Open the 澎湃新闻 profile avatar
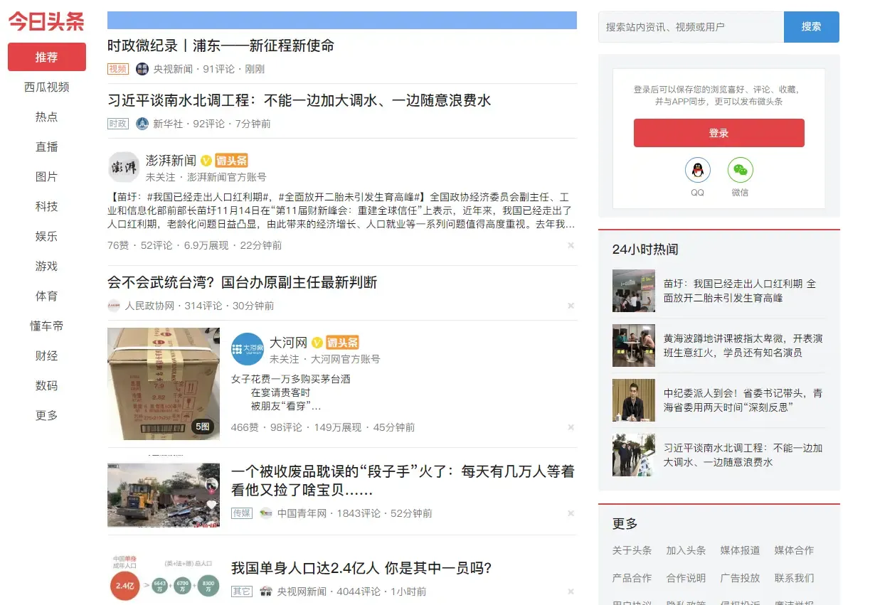 click(x=123, y=166)
